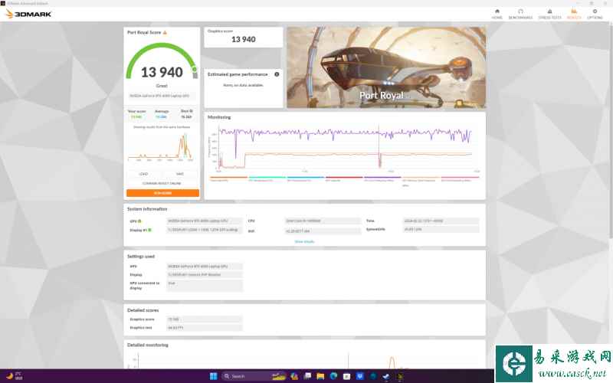Click Compare Result Online

point(162,183)
